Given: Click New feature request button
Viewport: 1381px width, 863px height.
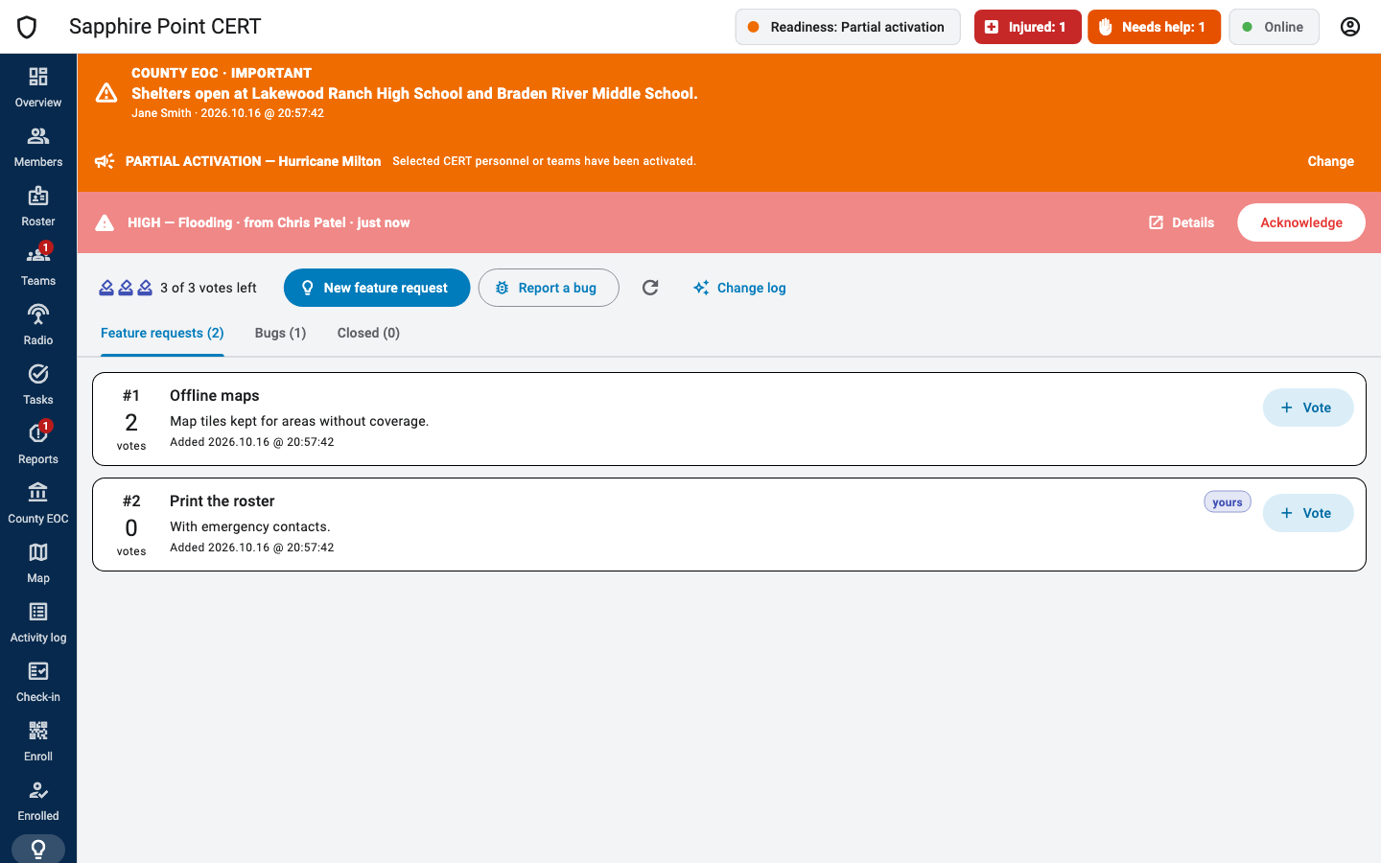Looking at the screenshot, I should coord(377,288).
